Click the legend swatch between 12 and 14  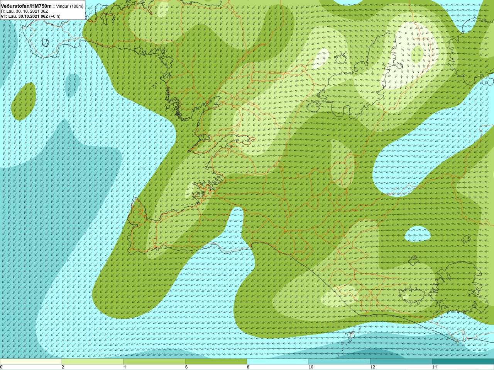(401, 362)
